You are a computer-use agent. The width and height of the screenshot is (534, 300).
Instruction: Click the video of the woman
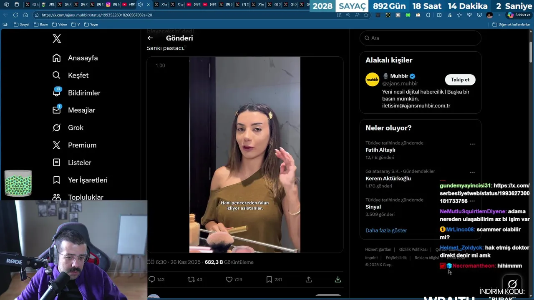[x=245, y=155]
